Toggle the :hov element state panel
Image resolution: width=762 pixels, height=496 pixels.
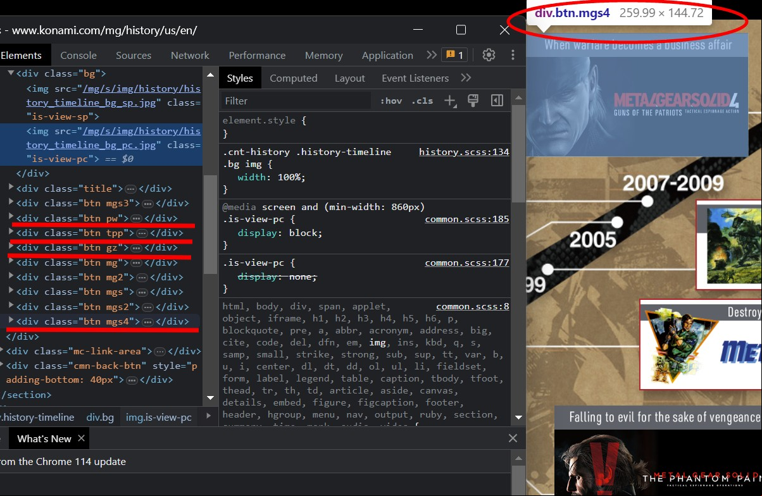click(x=390, y=101)
